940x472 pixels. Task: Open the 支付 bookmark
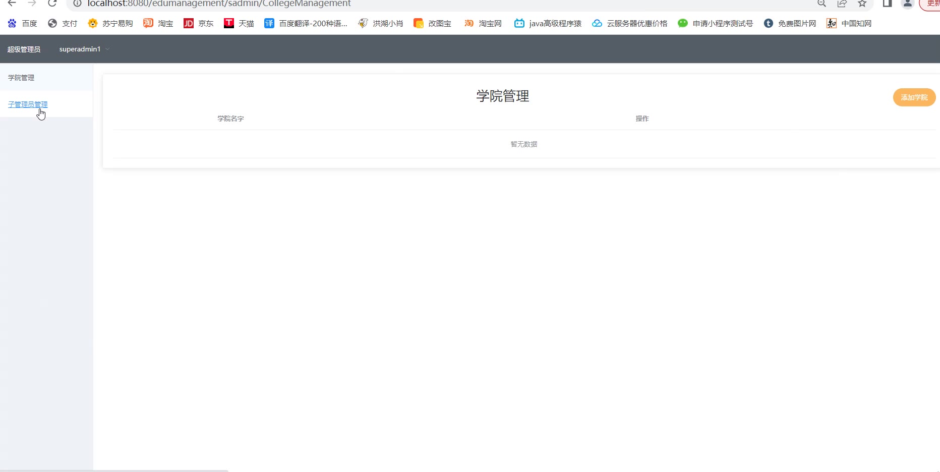tap(63, 23)
